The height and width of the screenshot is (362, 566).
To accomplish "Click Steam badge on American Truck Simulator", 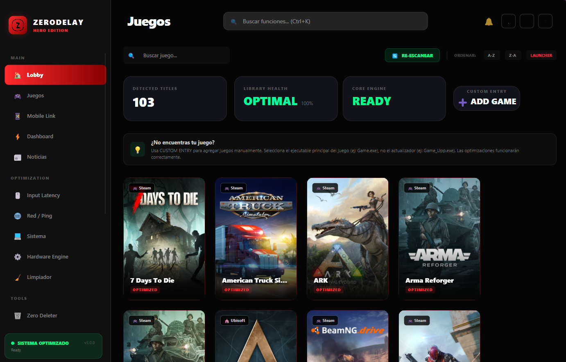I will point(233,188).
